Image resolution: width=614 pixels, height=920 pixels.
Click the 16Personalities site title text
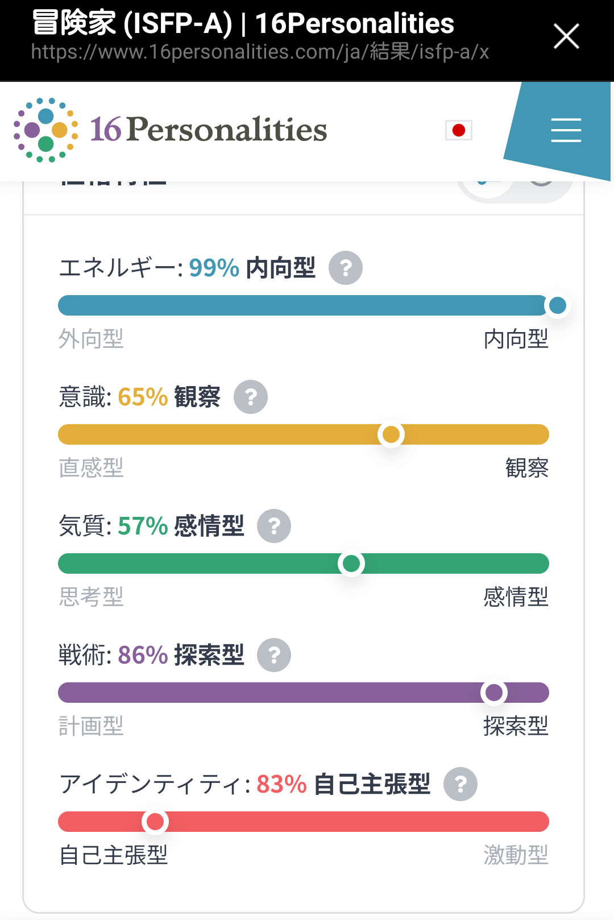[209, 129]
